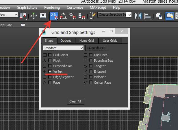178x130 pixels.
Task: Toggle the highlighted ribbon icon after Layers
Action: pos(169,16)
